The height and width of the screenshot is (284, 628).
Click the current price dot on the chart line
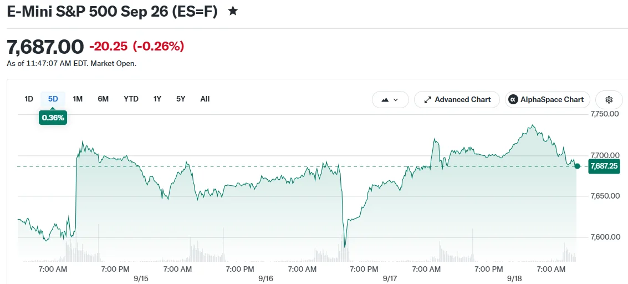(x=577, y=166)
